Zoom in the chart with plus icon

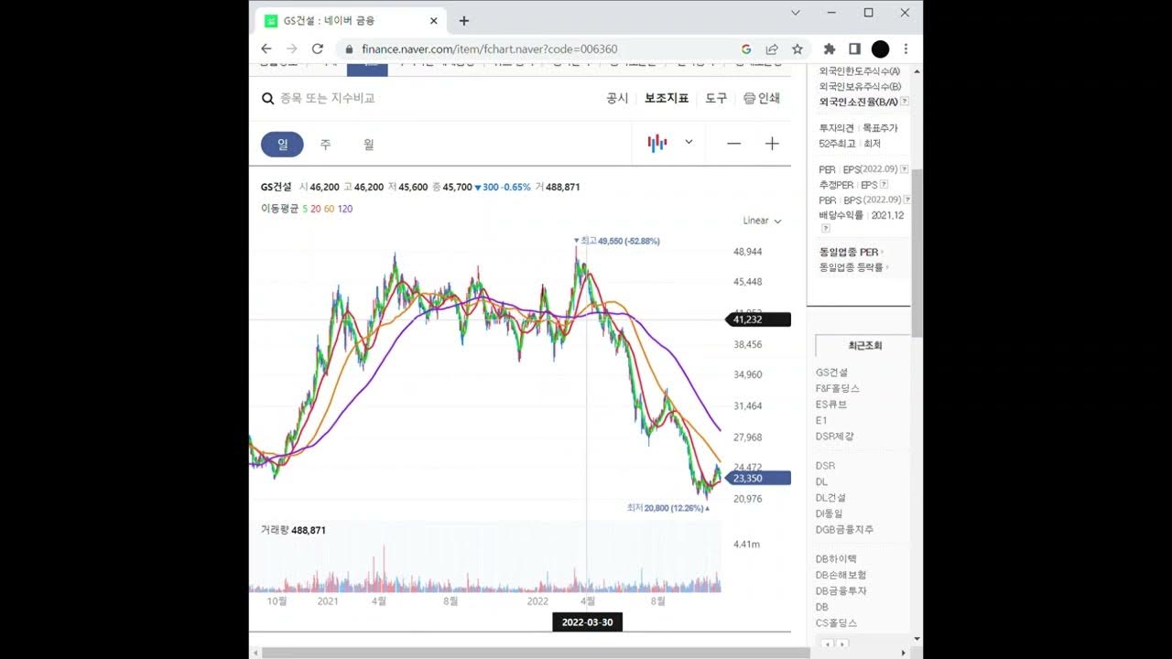tap(772, 144)
